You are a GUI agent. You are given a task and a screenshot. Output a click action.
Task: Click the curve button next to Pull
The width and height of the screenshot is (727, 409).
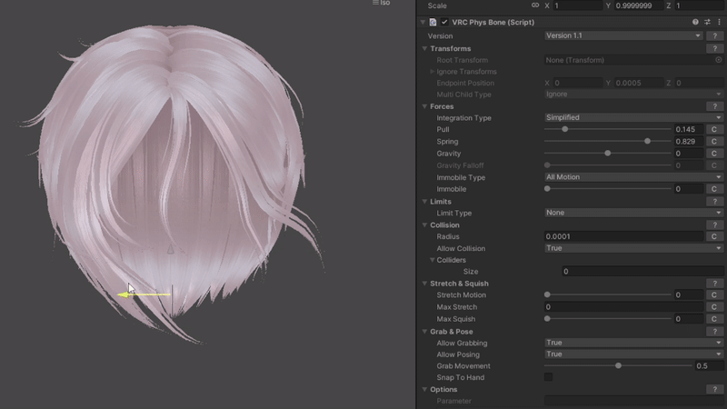[x=714, y=130]
